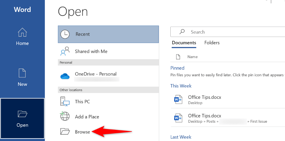Screen dimensions: 285x141
Task: Click the Shared with Me people icon
Action: click(x=65, y=51)
